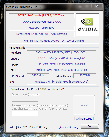This screenshot has height=137, width=109.
Task: Open the Compare your score link
Action: coord(42,22)
